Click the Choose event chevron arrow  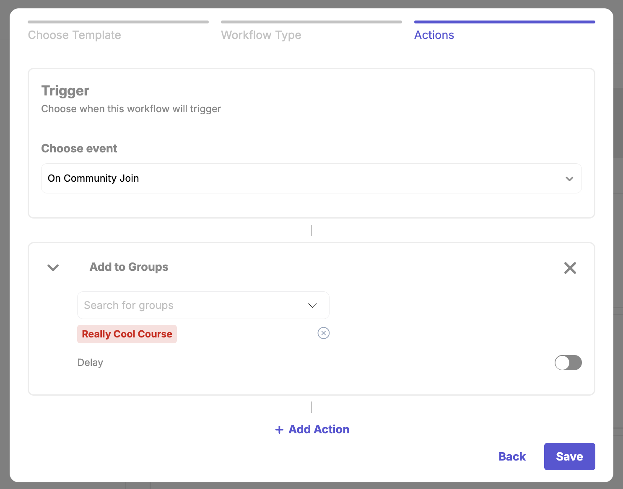569,179
